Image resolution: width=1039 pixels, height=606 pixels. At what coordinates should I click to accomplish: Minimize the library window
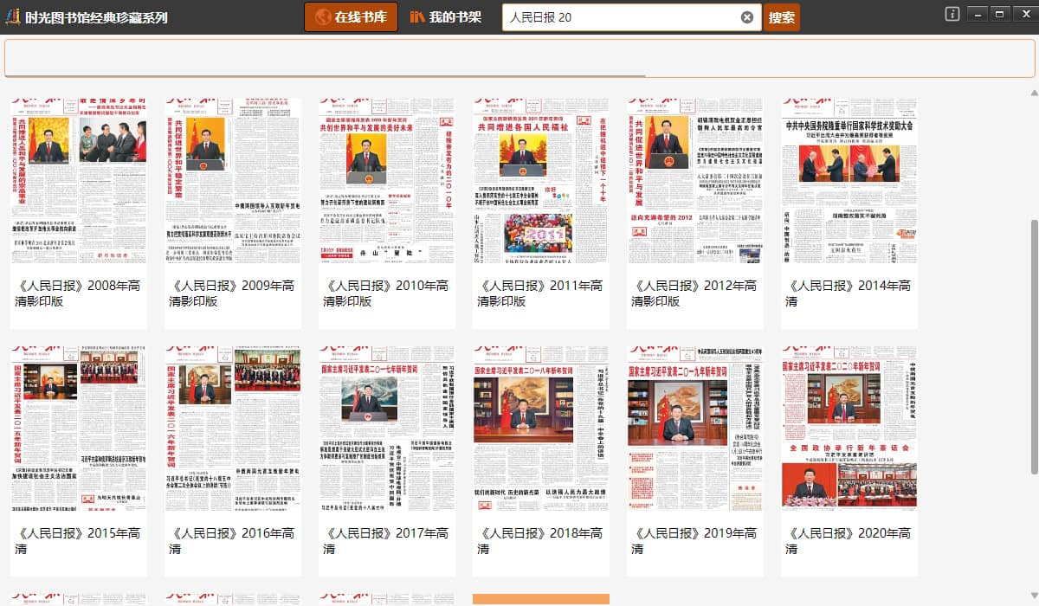pos(977,14)
